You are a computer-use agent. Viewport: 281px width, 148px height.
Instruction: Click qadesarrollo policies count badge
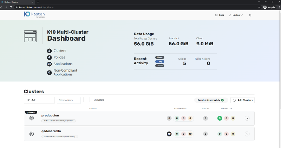tap(205, 134)
